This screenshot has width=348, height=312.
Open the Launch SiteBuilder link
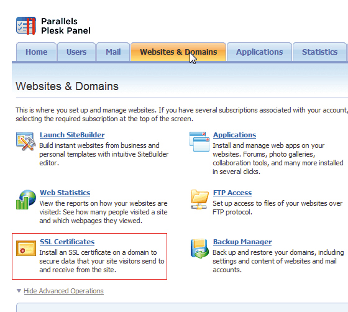[x=72, y=135]
